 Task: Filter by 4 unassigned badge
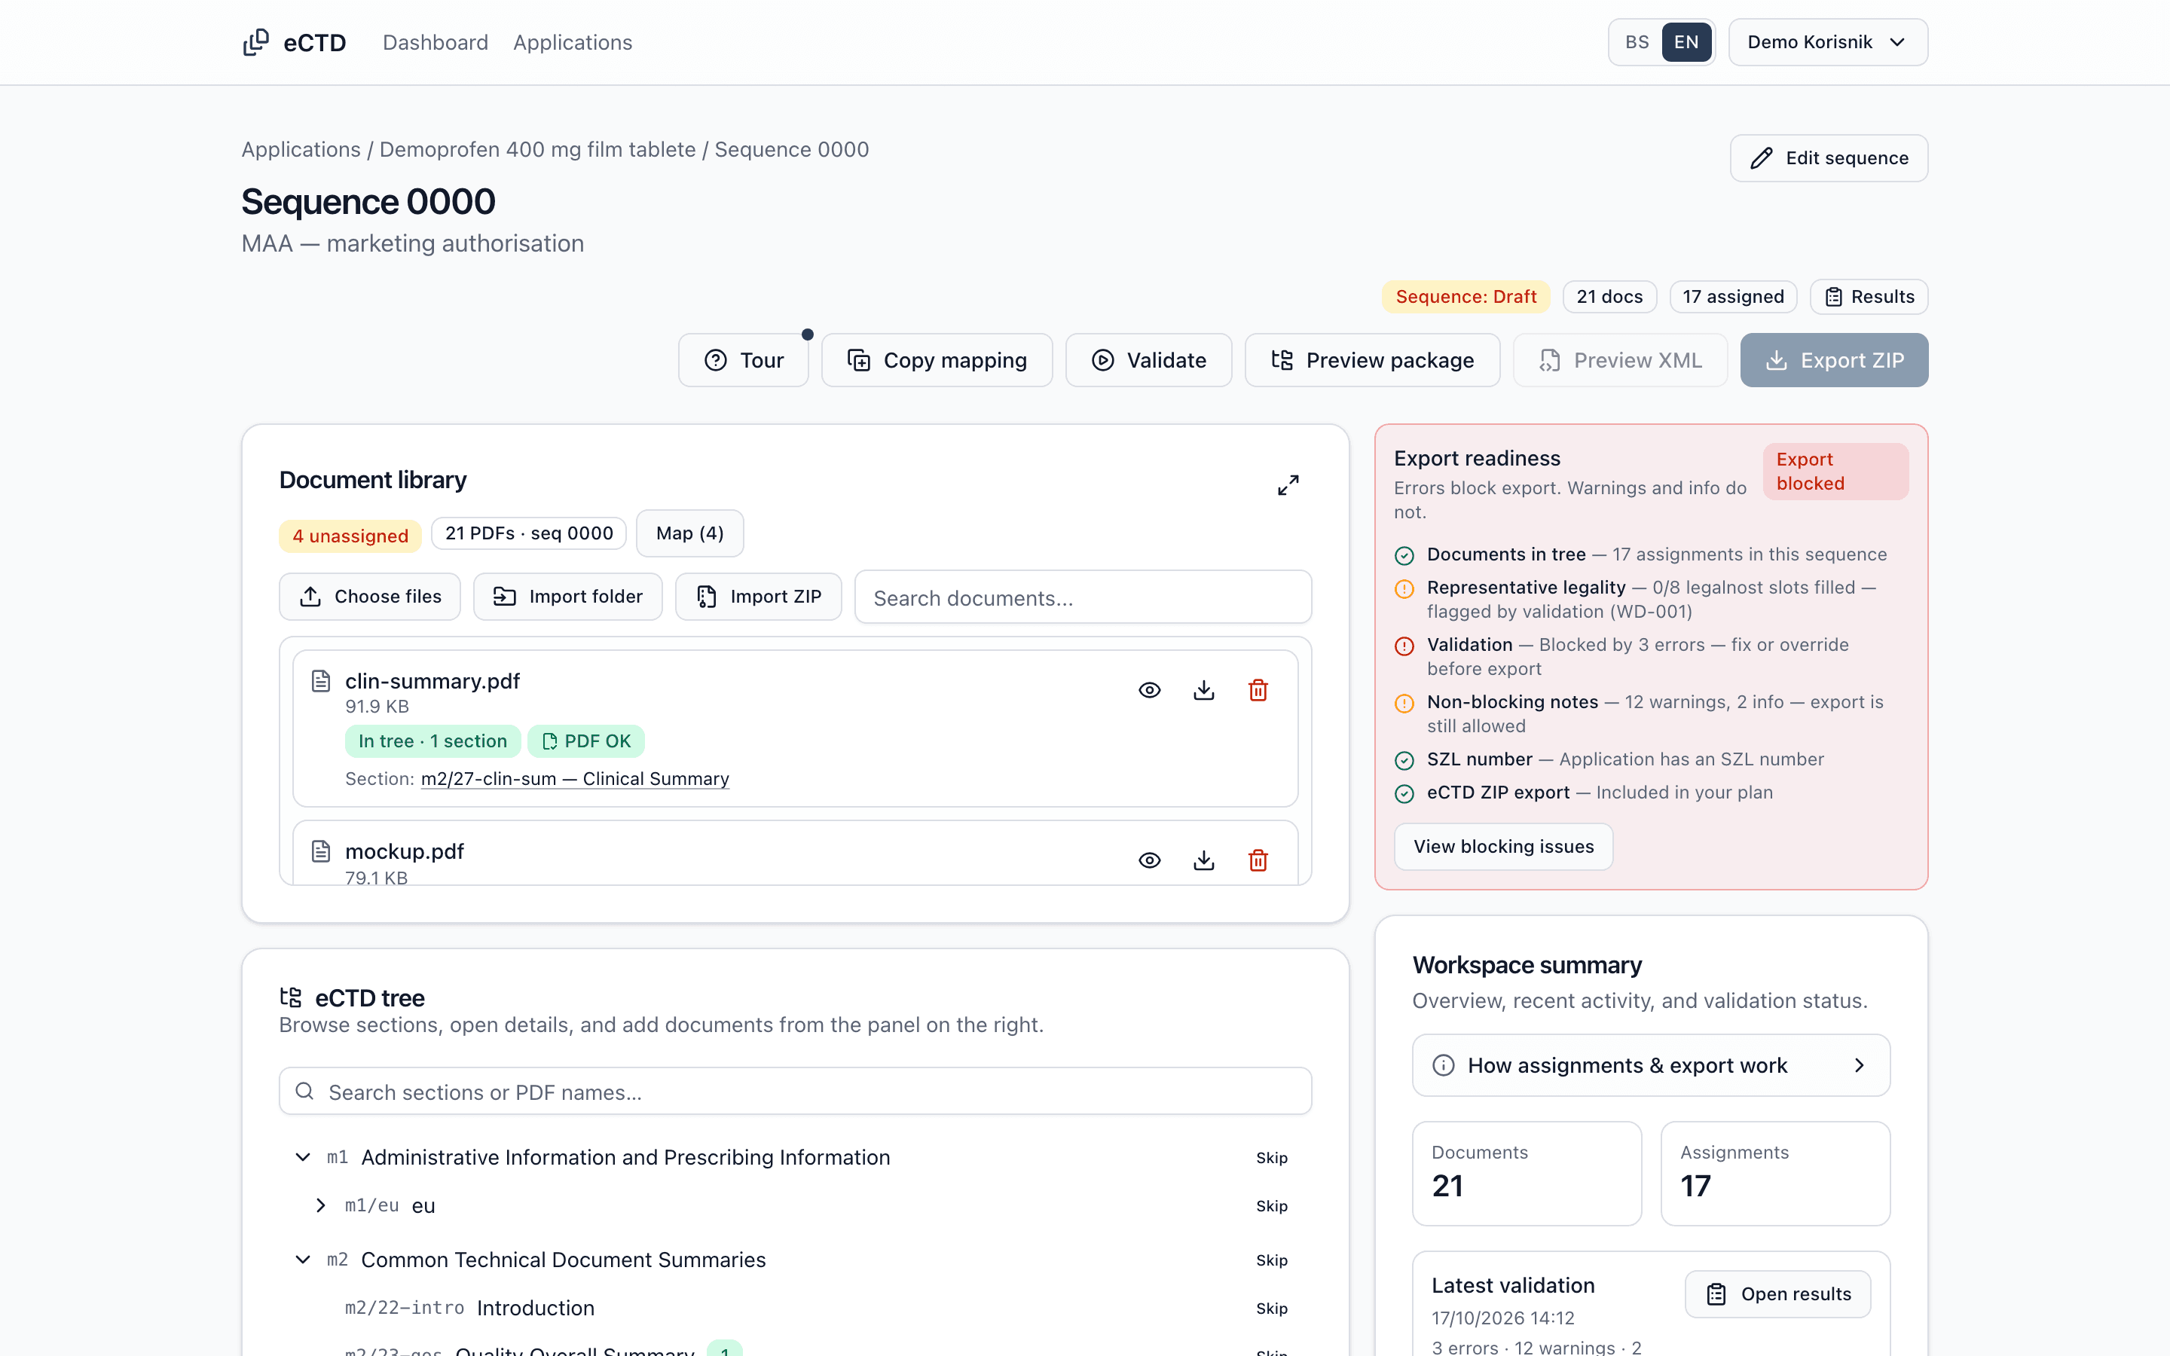(x=350, y=536)
